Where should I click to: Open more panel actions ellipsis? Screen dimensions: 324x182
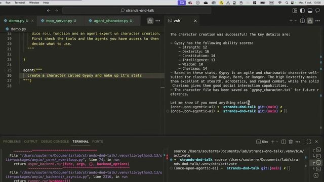pyautogui.click(x=298, y=142)
